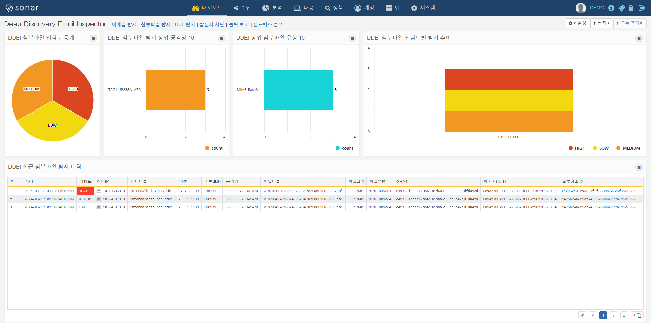651x323 pixels.
Task: Toggle count legend in file type chart
Action: pyautogui.click(x=344, y=148)
